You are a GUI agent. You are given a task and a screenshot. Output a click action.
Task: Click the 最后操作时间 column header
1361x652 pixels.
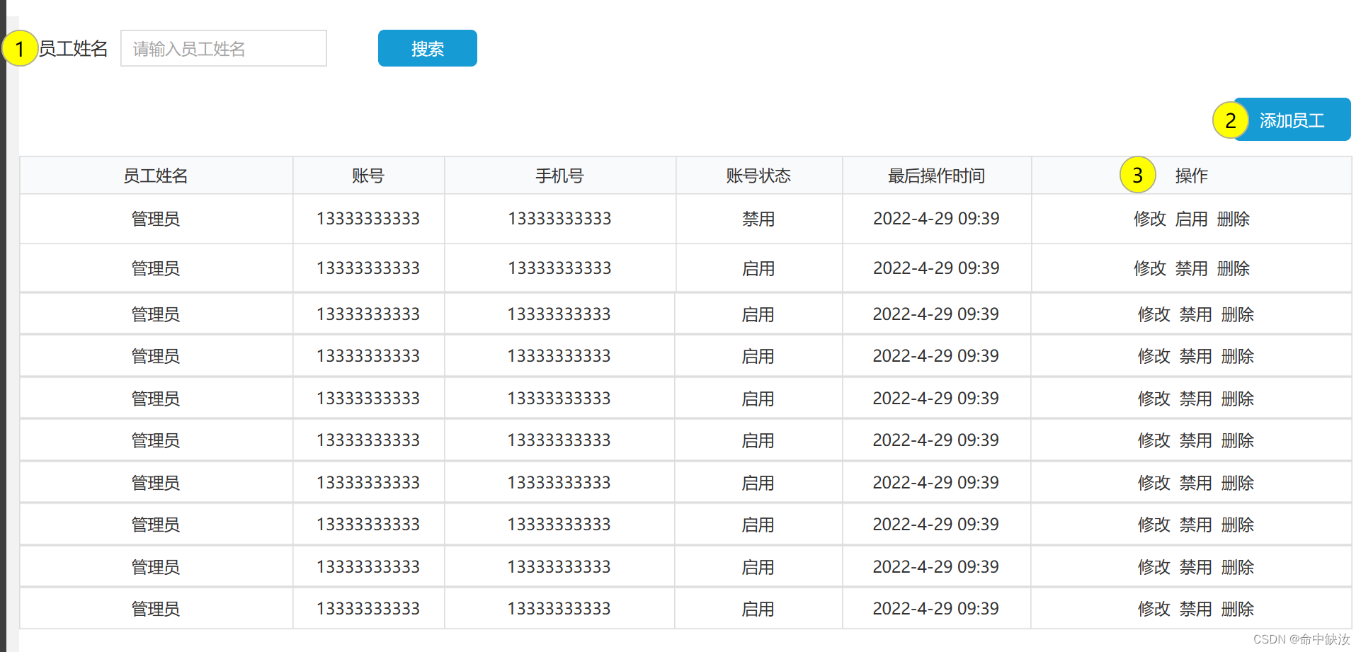click(936, 176)
